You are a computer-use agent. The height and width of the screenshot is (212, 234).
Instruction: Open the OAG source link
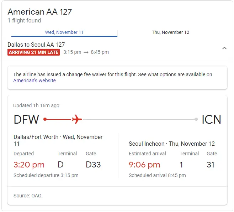pyautogui.click(x=36, y=196)
